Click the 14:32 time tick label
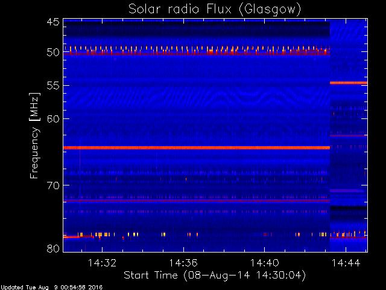Viewport: 386px width, 290px height. tap(102, 263)
